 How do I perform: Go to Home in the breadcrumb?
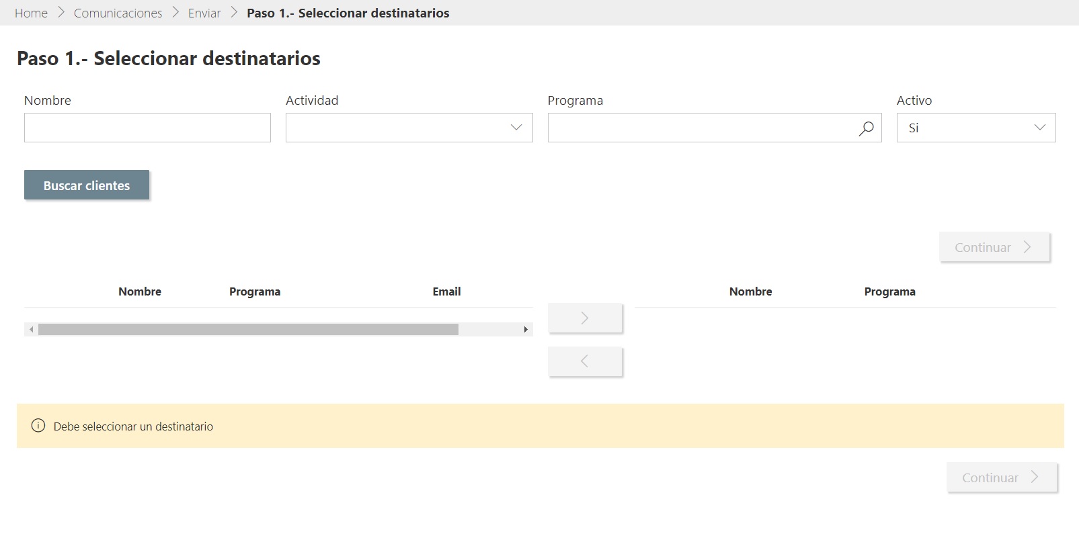click(x=31, y=13)
